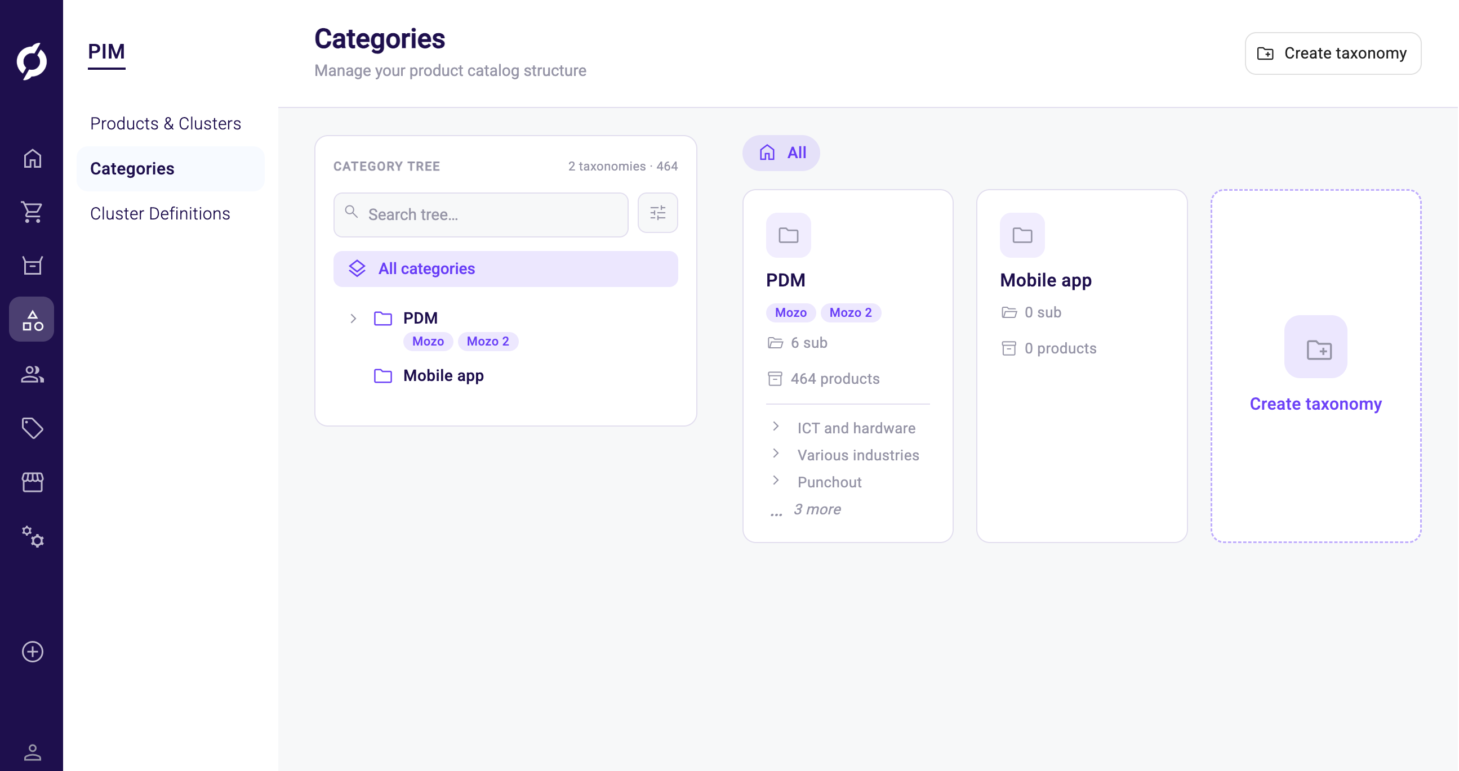Click '464 products' in PDM card
Screen dimensions: 1459x771
835,379
